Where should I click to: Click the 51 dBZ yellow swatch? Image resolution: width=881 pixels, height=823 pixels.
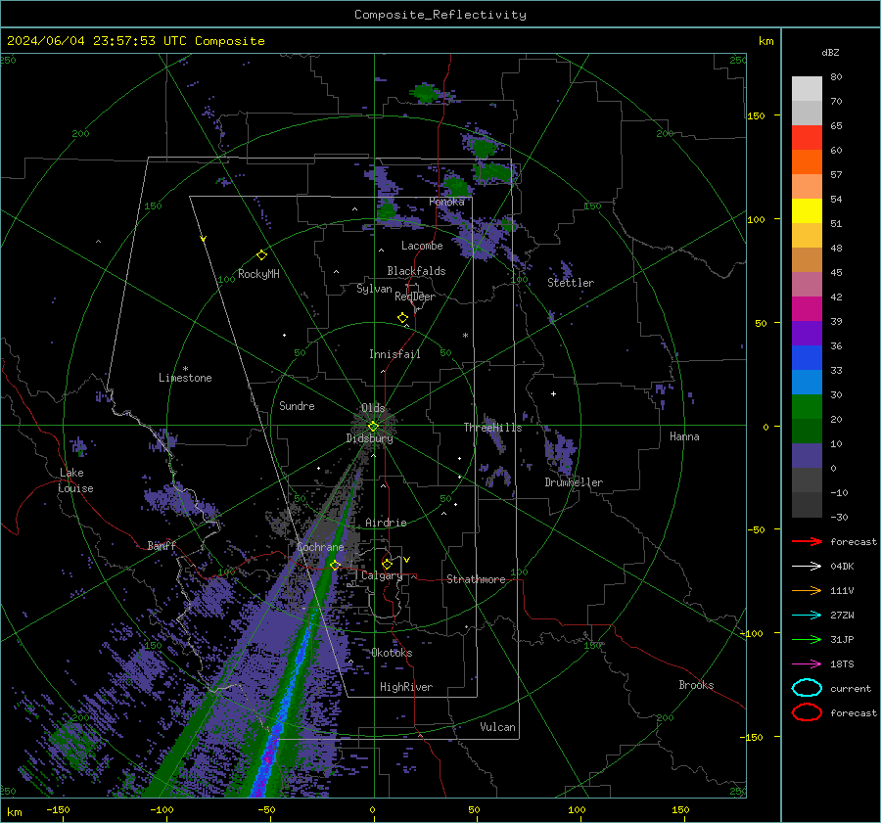click(x=807, y=210)
